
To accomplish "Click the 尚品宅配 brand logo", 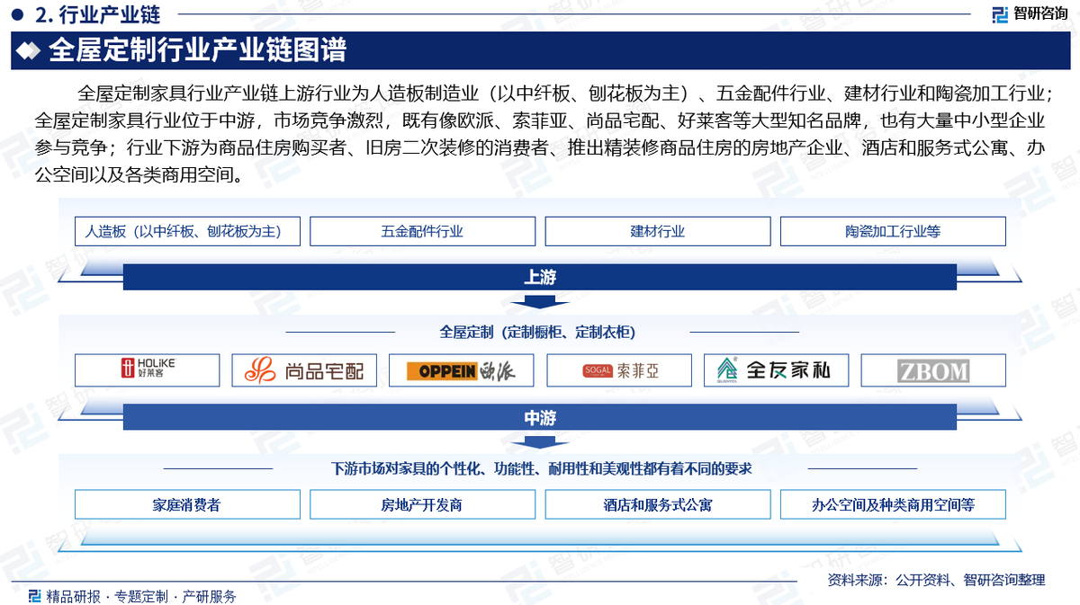I will (304, 370).
